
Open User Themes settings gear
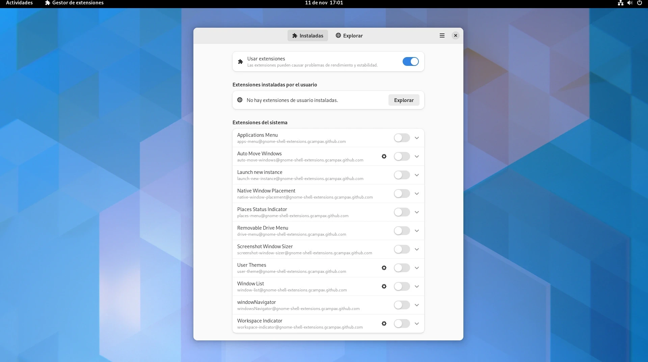coord(384,268)
